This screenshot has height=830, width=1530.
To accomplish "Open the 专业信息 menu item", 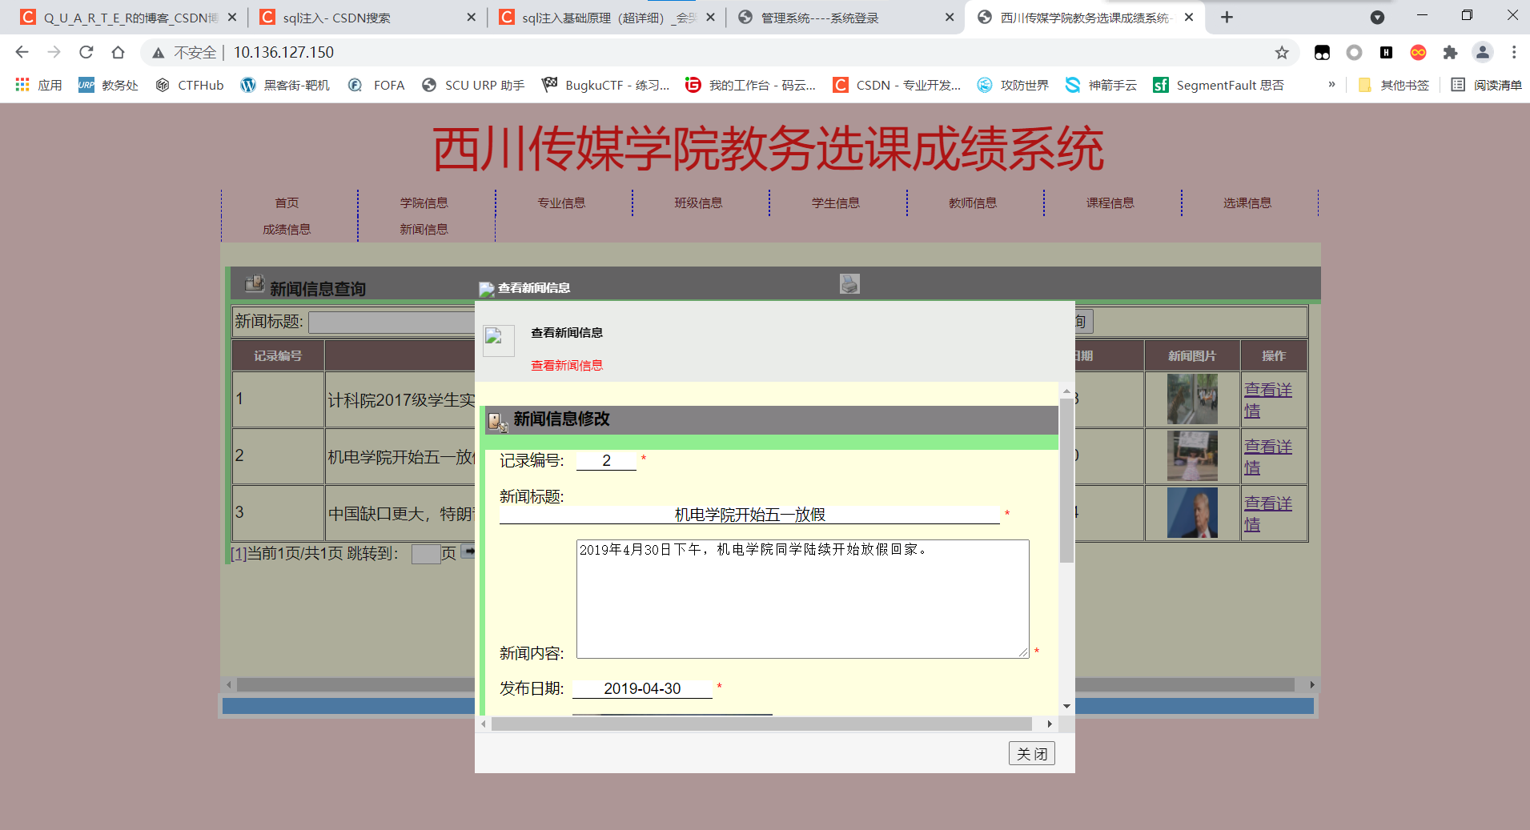I will (x=561, y=202).
